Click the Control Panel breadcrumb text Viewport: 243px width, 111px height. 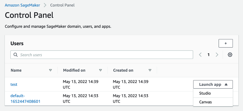62,5
